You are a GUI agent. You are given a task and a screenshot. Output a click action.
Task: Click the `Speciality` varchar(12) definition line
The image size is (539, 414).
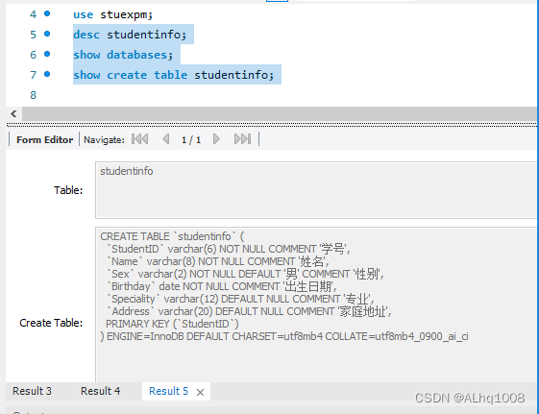point(240,299)
